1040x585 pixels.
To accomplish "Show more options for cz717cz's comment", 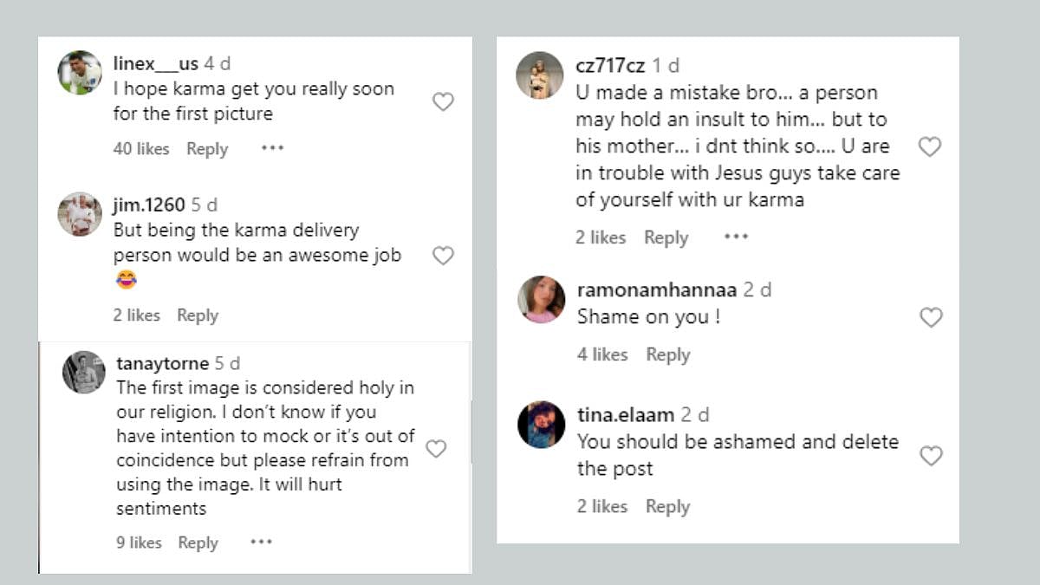I will pos(736,237).
